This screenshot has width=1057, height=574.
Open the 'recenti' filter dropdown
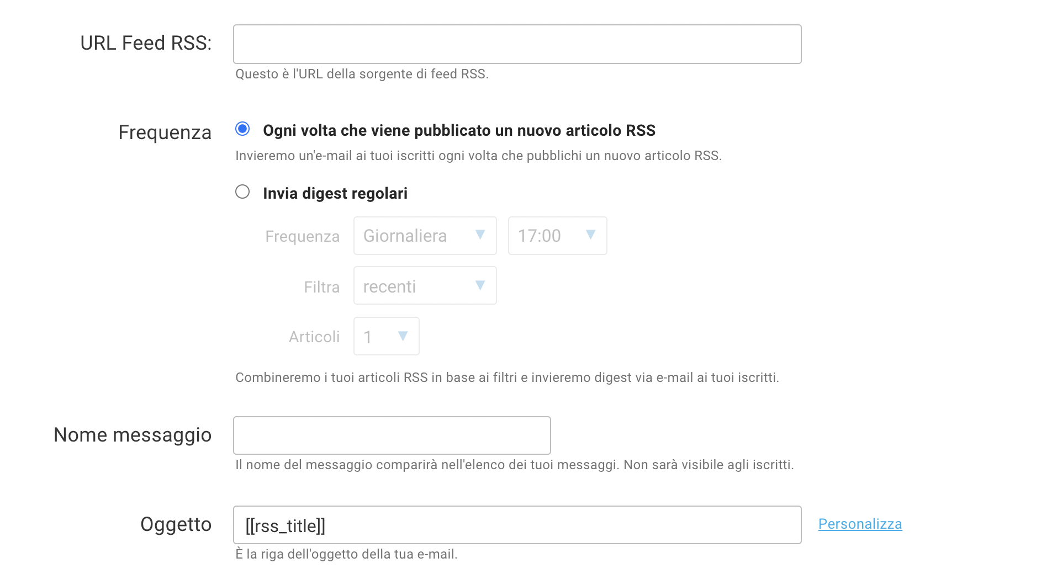click(425, 285)
